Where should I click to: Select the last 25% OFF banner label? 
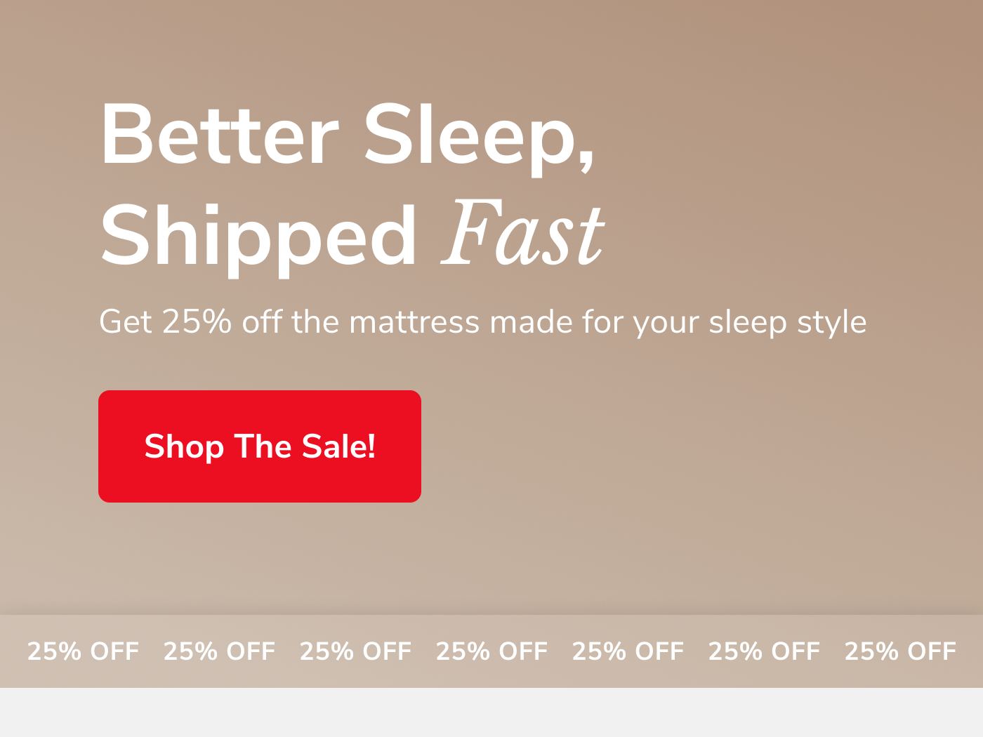(x=901, y=651)
